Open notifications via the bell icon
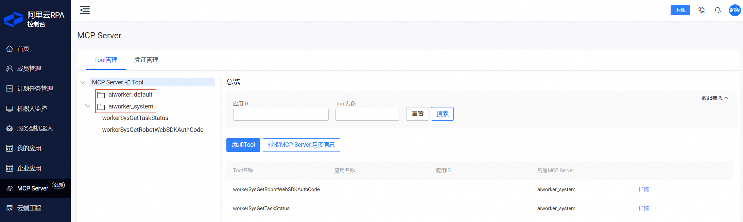 pyautogui.click(x=718, y=10)
